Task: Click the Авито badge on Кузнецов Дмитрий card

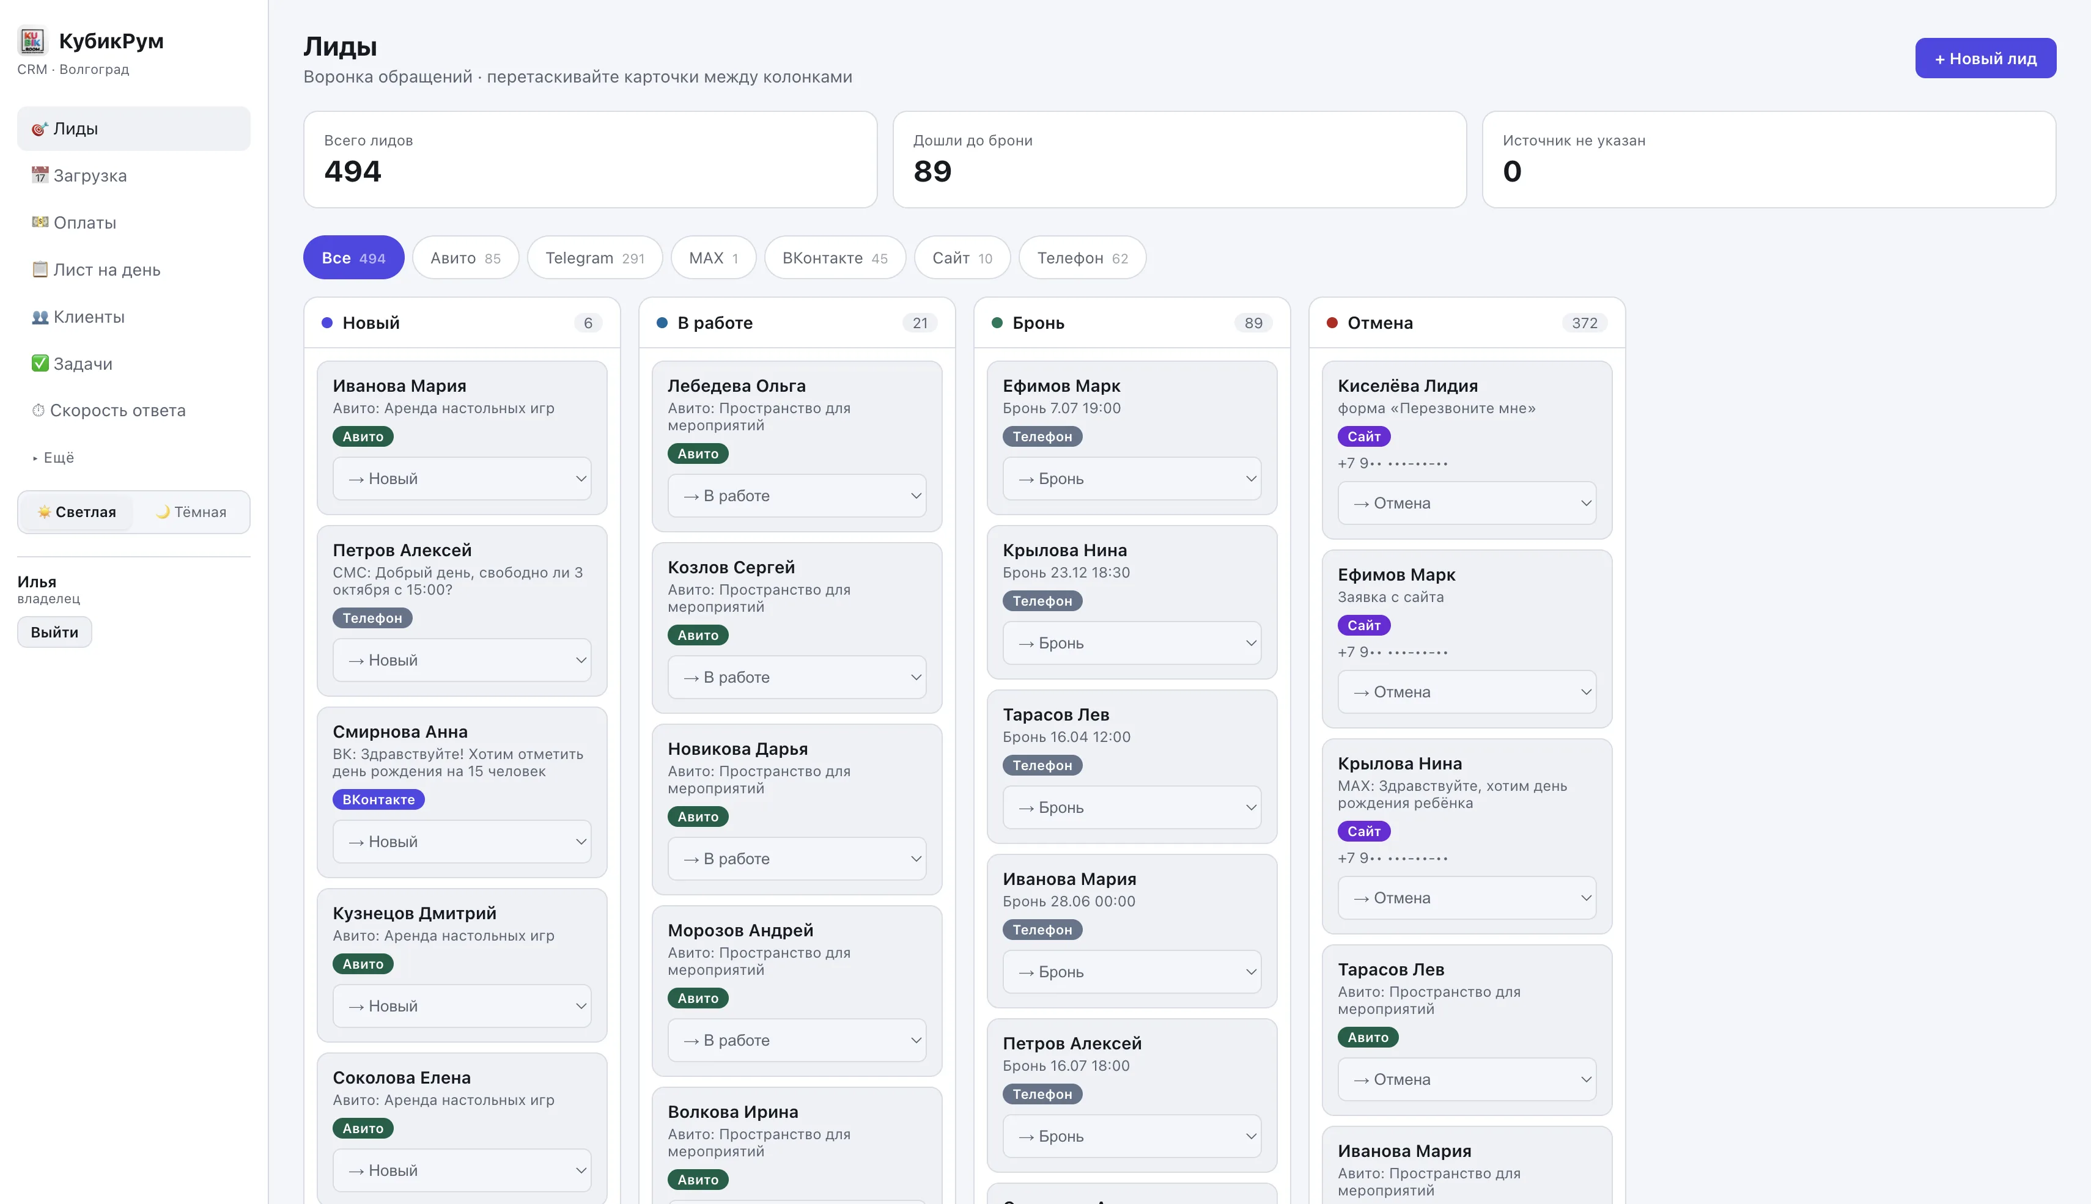Action: [363, 964]
